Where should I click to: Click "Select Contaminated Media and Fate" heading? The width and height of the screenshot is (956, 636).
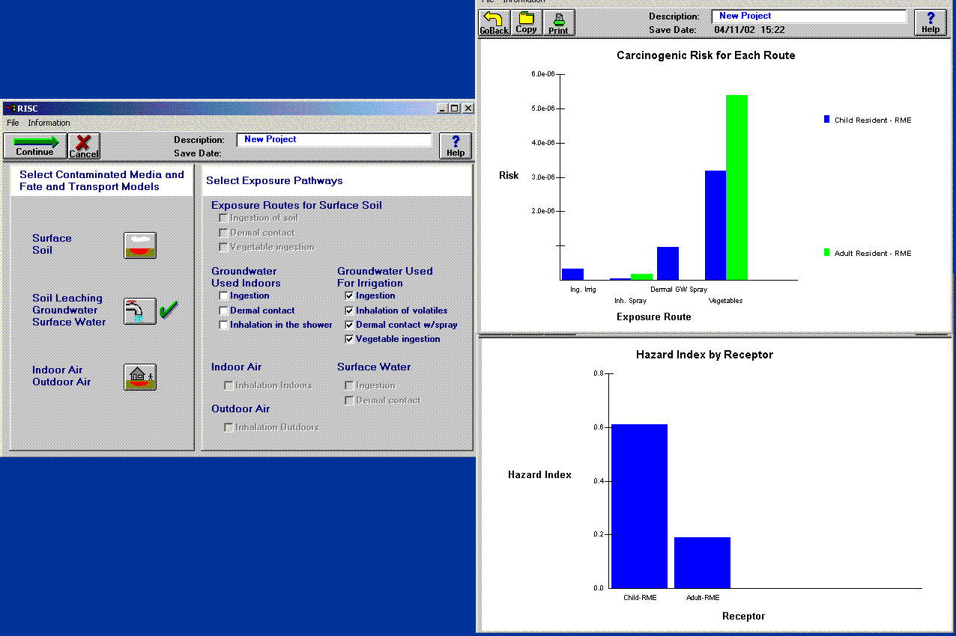click(102, 180)
